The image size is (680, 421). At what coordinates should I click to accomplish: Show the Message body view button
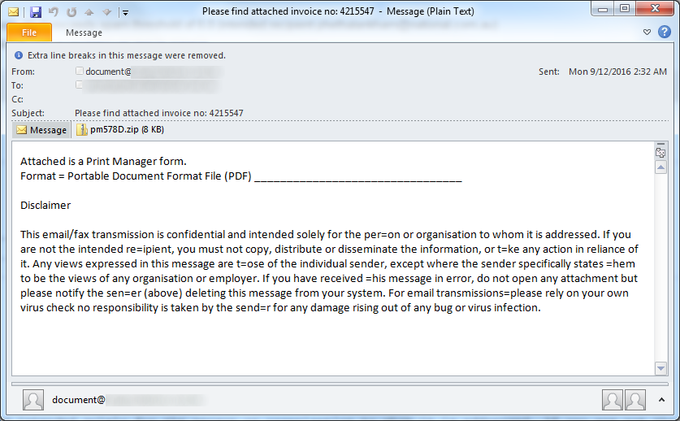coord(41,130)
